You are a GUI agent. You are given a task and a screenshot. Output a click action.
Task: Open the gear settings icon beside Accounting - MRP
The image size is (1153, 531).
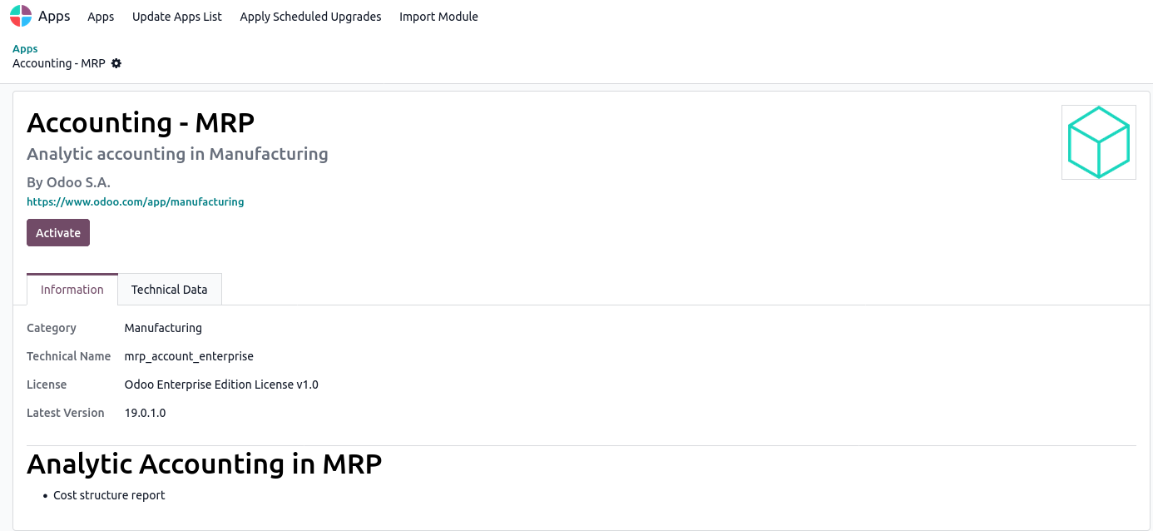click(116, 63)
